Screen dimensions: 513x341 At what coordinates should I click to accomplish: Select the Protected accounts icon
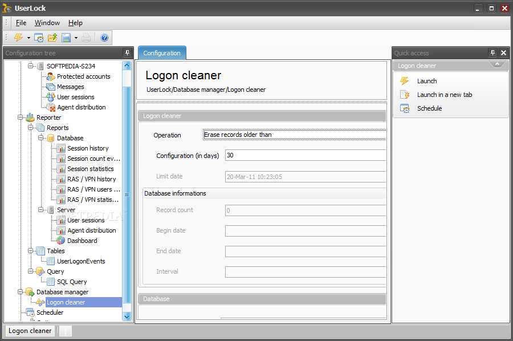(51, 76)
